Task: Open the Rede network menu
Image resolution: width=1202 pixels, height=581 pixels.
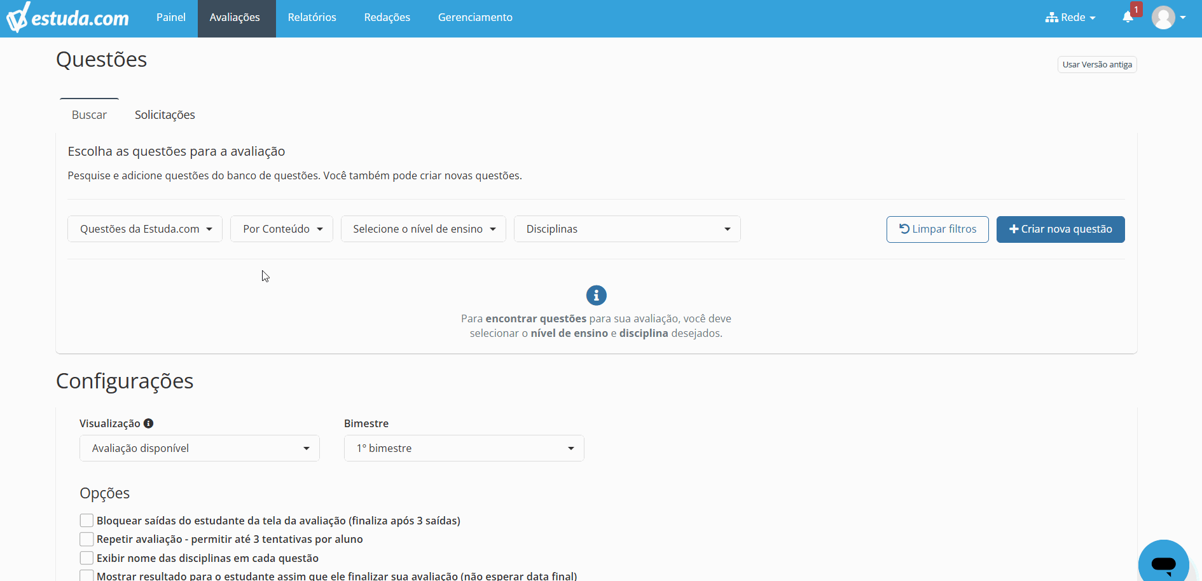Action: pos(1070,17)
